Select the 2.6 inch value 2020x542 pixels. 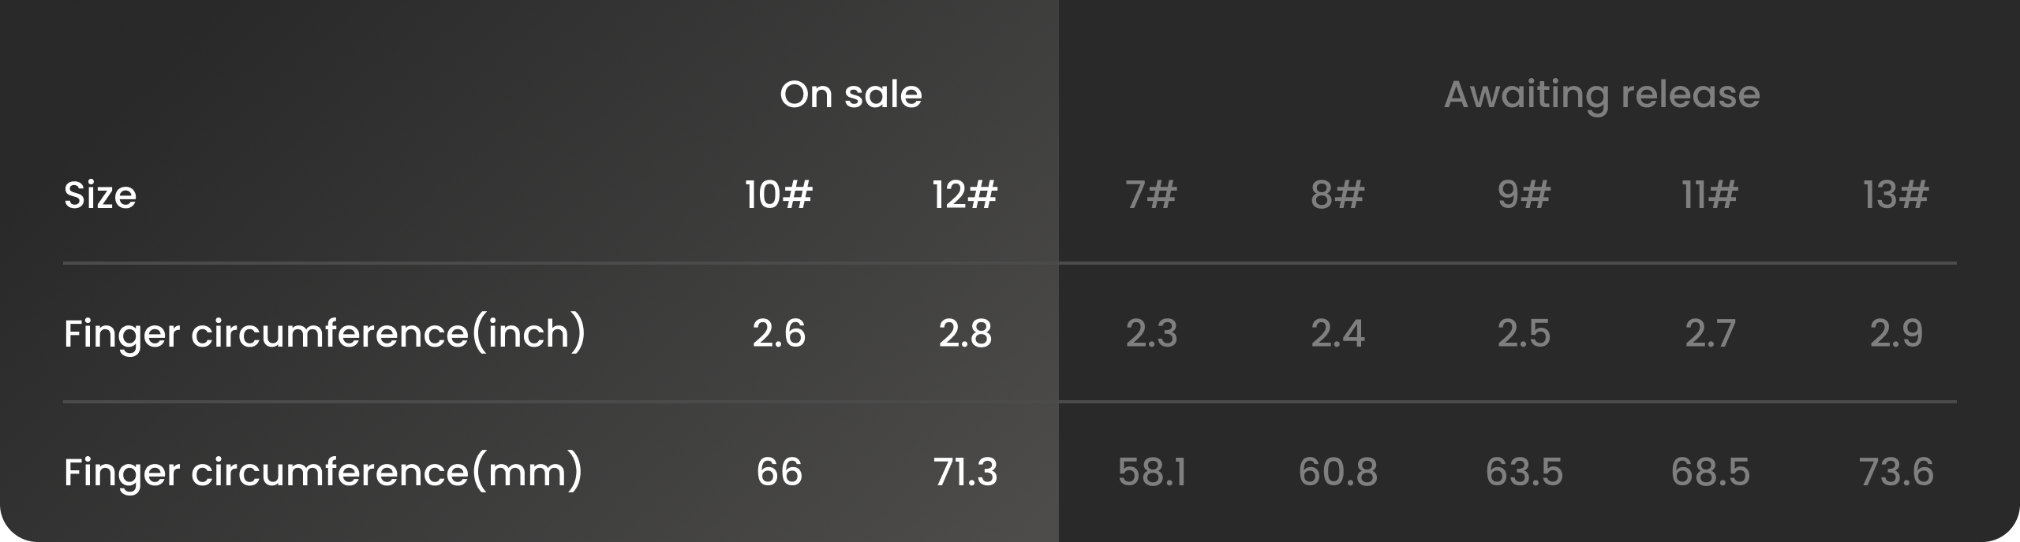tap(779, 333)
